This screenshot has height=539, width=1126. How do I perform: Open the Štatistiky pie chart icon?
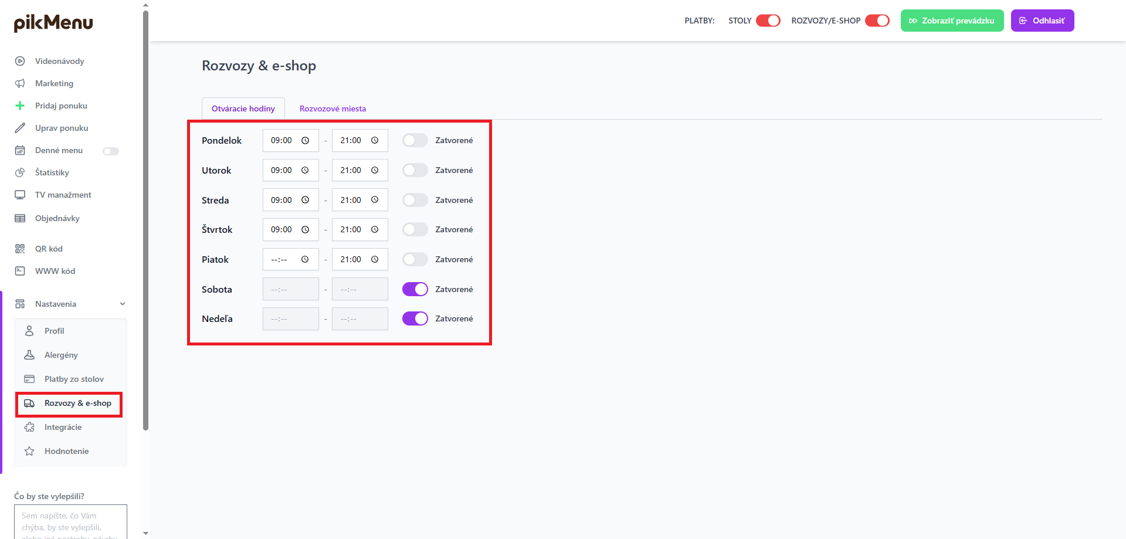click(20, 172)
